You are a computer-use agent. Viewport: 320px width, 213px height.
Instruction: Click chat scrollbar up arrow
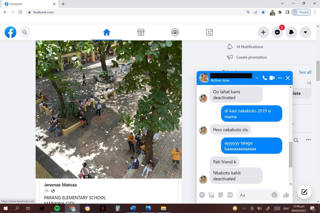(291, 87)
